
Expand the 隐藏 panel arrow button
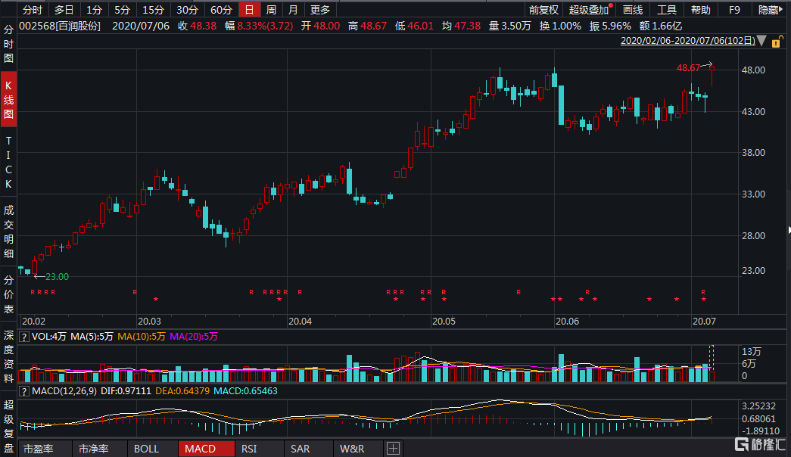click(771, 10)
